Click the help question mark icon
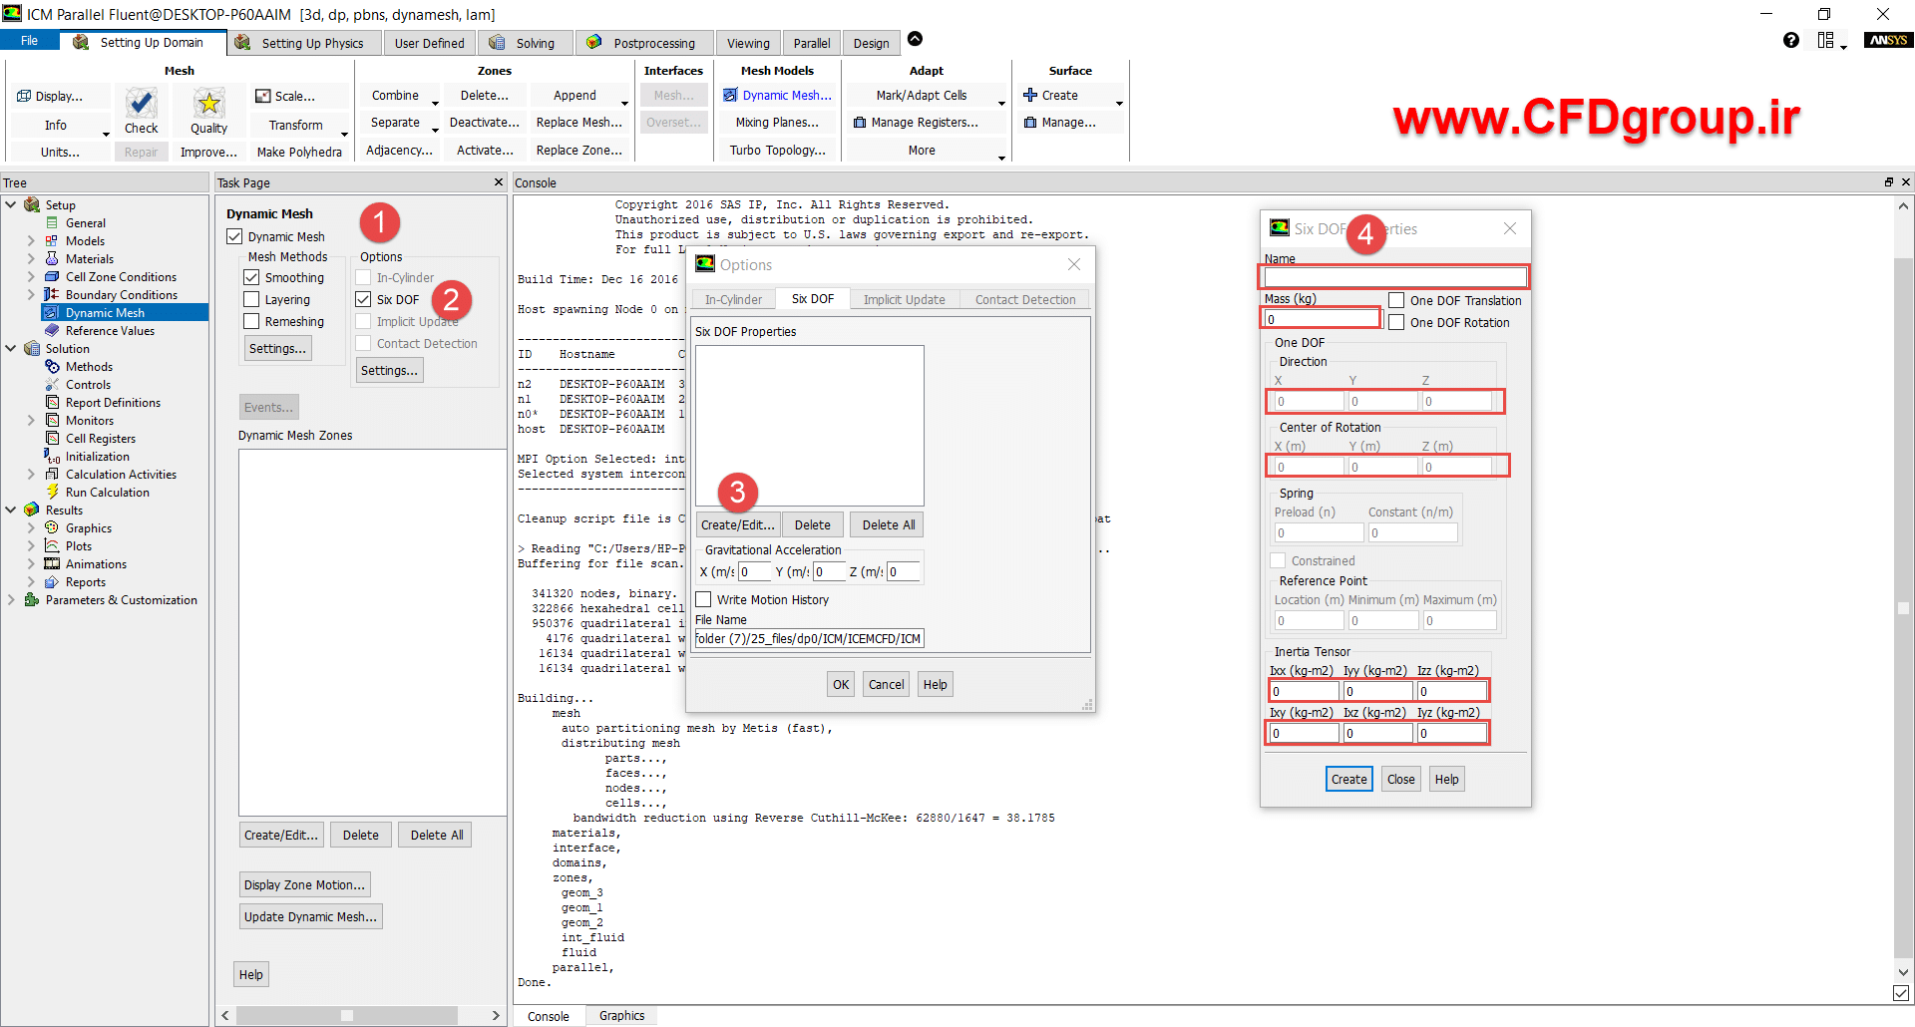 coord(1791,40)
